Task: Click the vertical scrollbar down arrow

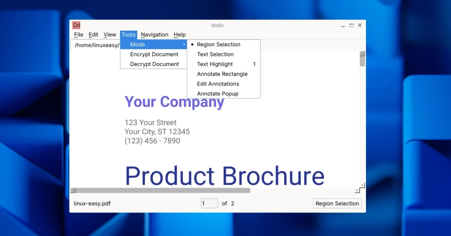Action: [362, 185]
